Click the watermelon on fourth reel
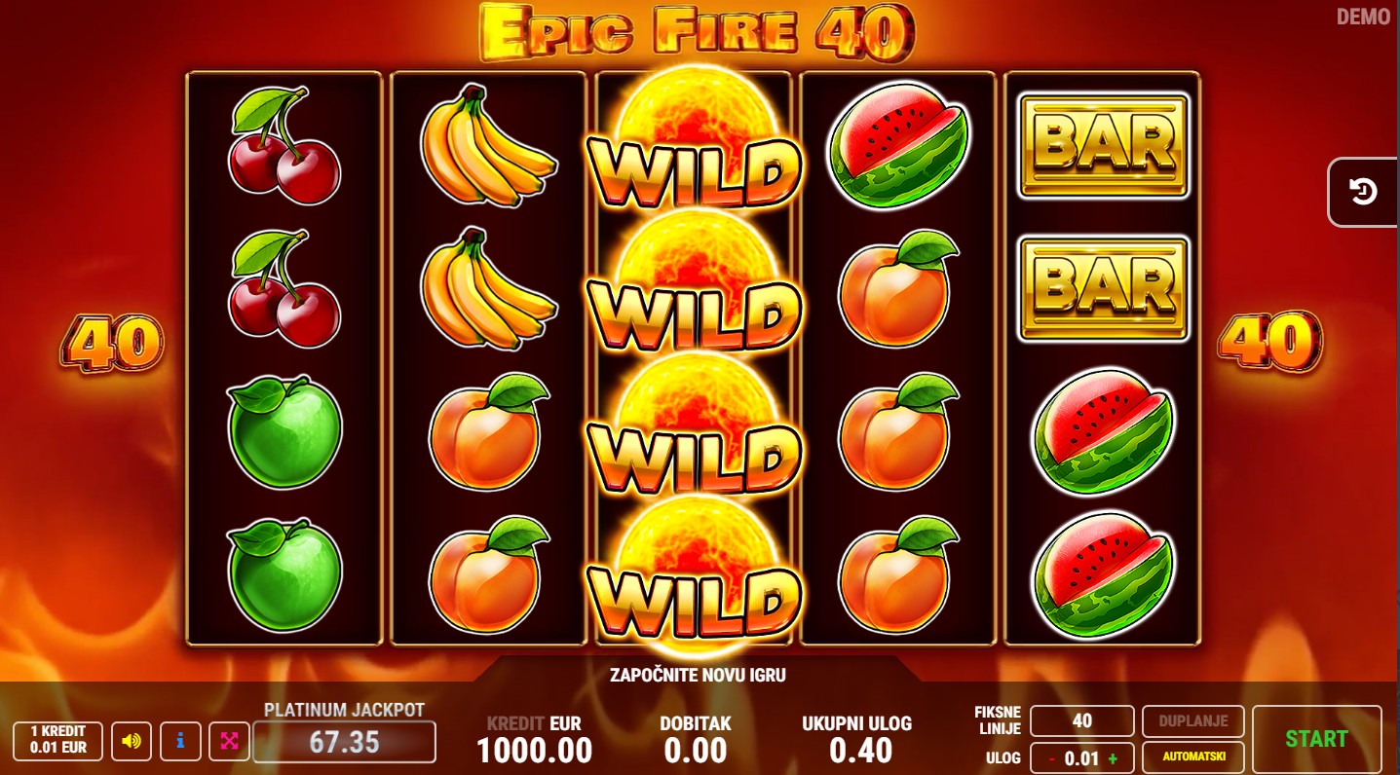Viewport: 1400px width, 775px height. click(899, 144)
